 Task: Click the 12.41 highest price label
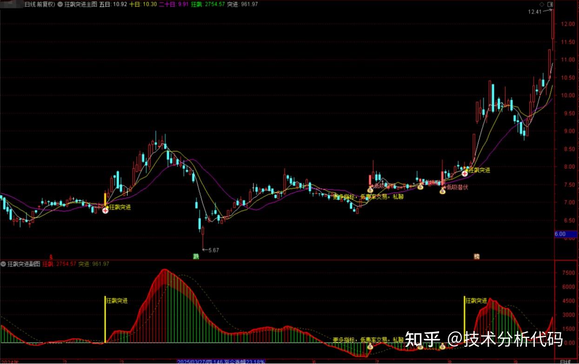tap(535, 12)
